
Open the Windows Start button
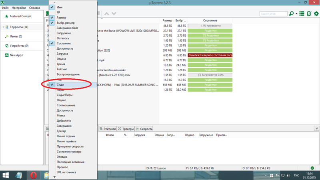click(x=6, y=175)
